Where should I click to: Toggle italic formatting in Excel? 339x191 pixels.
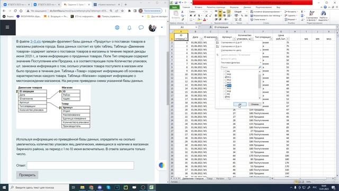click(194, 15)
